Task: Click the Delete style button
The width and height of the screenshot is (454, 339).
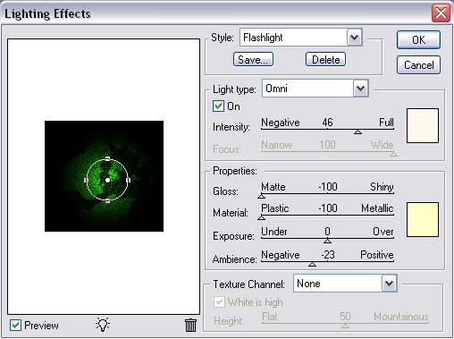Action: pos(325,59)
